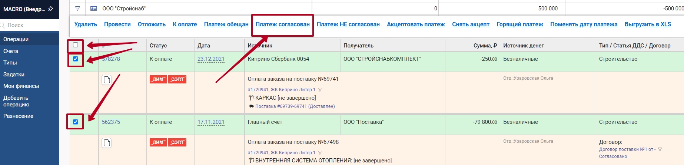Click the red ДИМ badge for order №69741
This screenshot has width=684, height=165.
(x=158, y=79)
